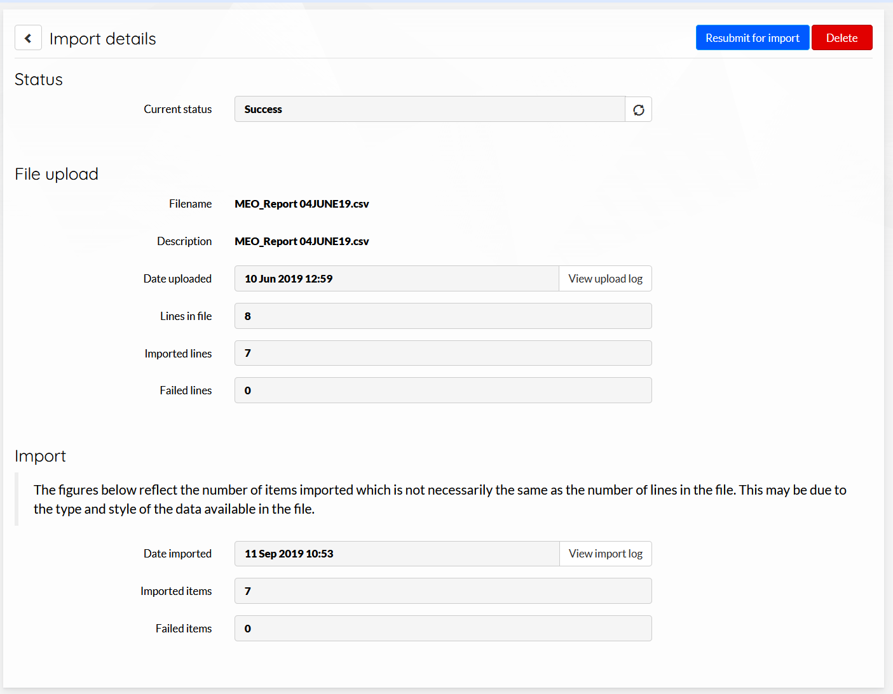Go back using the left chevron button
This screenshot has width=893, height=694.
pos(28,38)
